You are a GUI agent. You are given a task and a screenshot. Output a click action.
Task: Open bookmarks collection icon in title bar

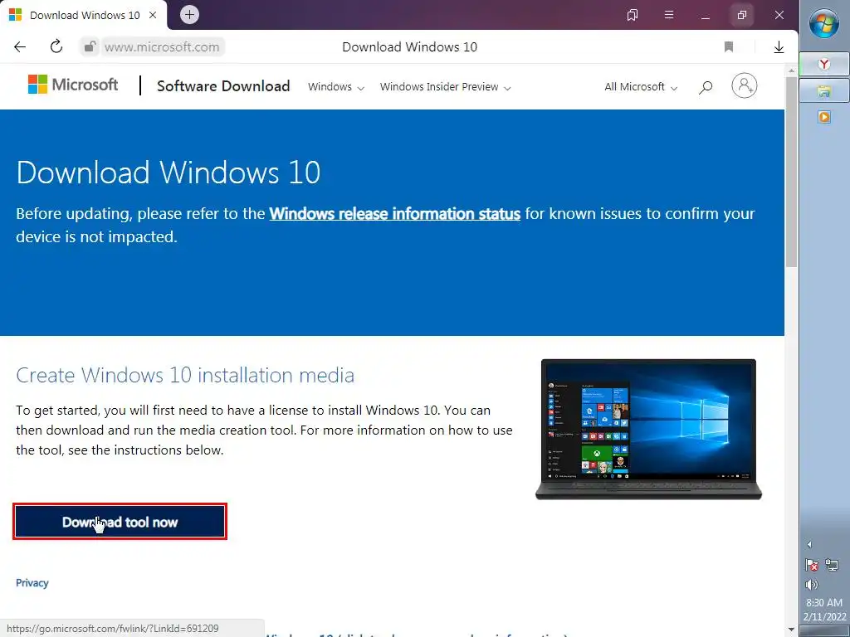632,15
